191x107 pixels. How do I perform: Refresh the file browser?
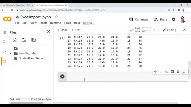tap(24, 40)
